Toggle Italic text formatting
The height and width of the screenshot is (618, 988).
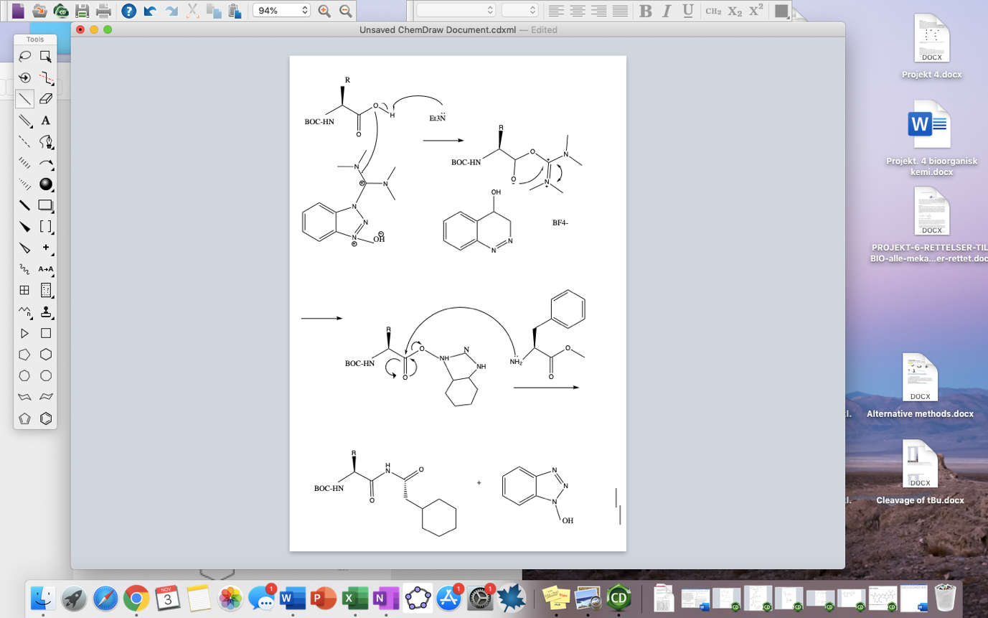(667, 11)
